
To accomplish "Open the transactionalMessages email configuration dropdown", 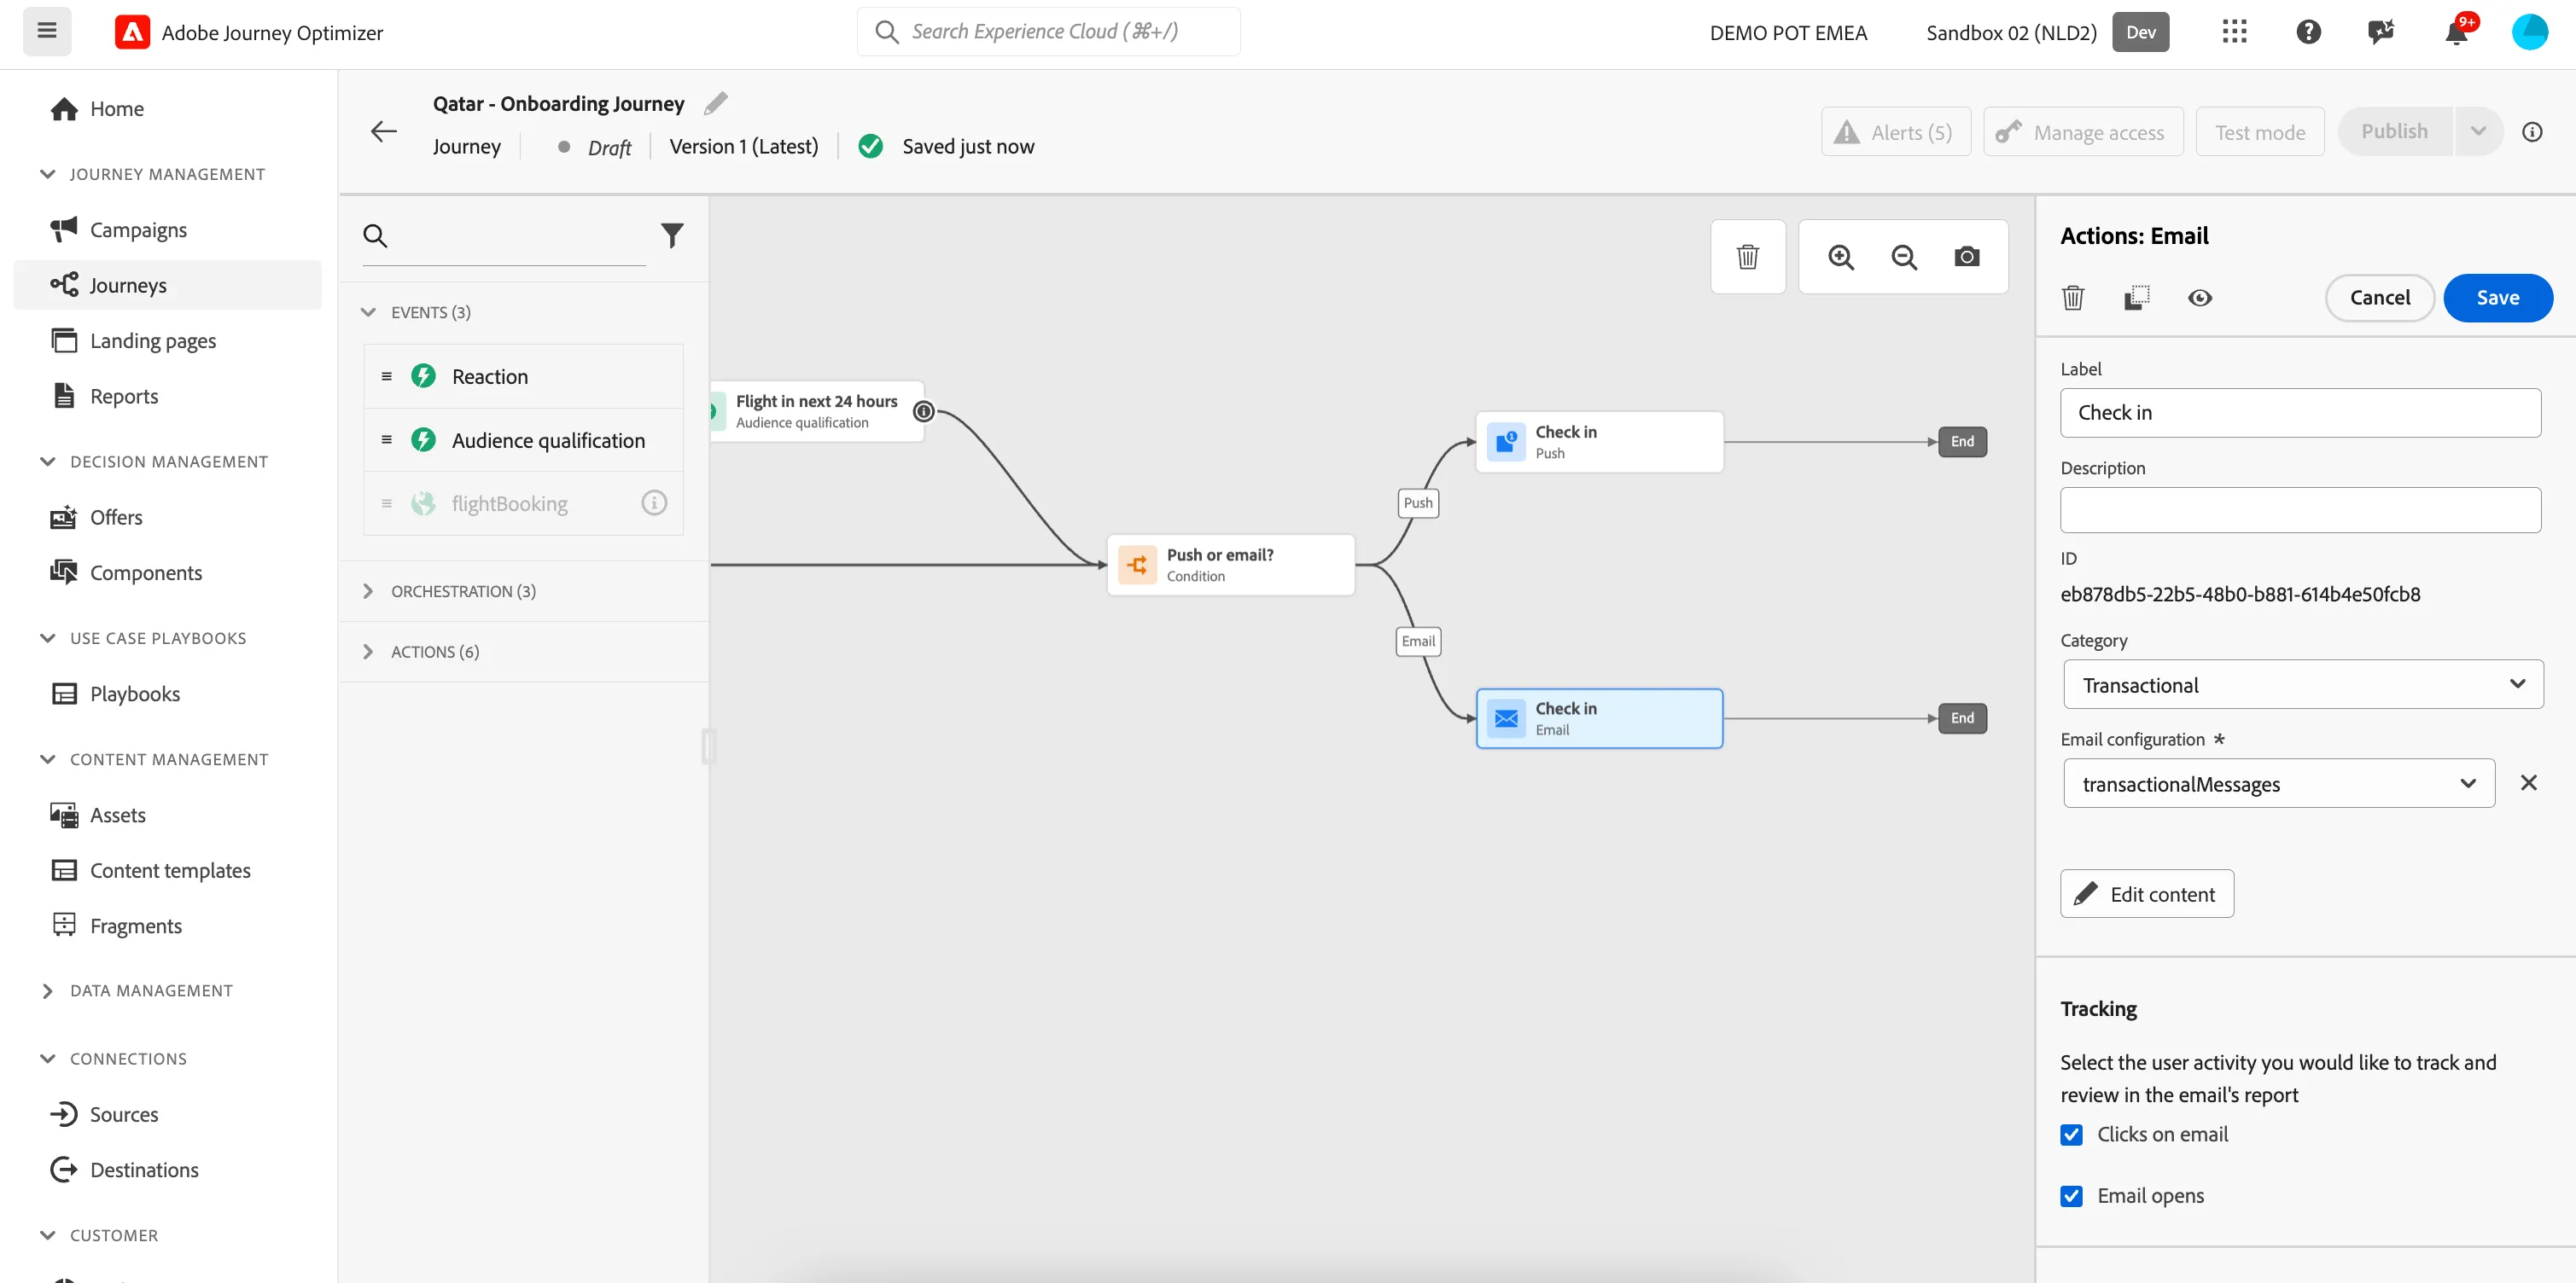I will click(2279, 785).
